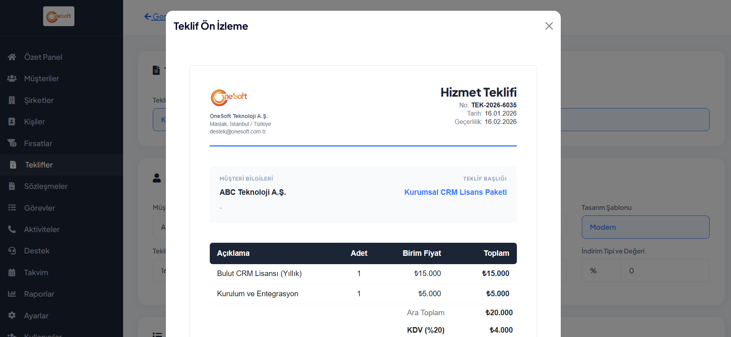Click the Teklifler document icon

tap(13, 165)
